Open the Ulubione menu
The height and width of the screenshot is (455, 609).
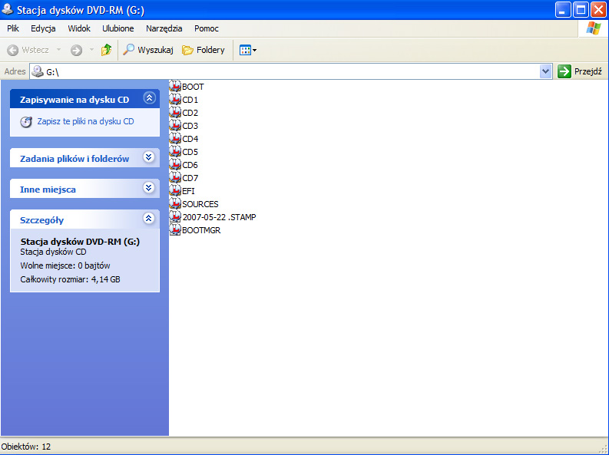[118, 28]
